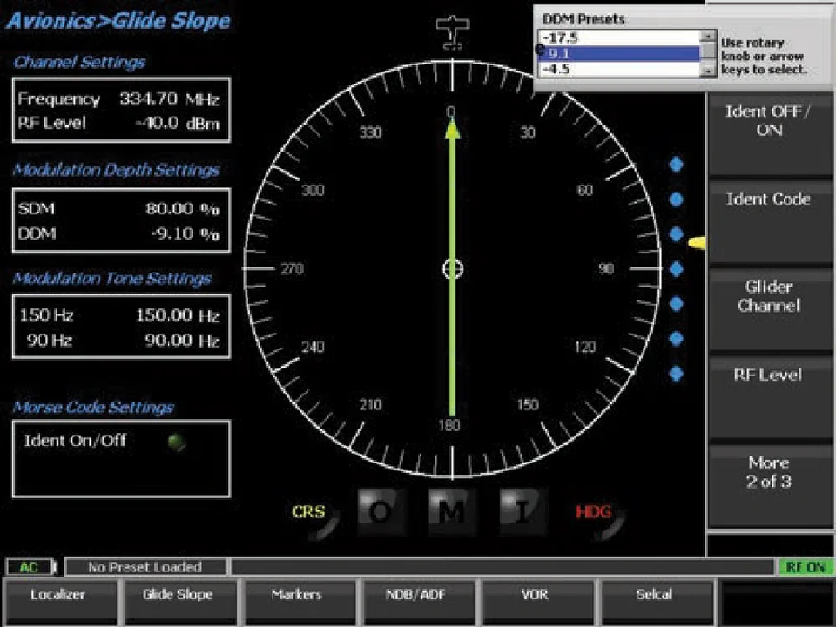This screenshot has width=836, height=628.
Task: Select the -17.5 DDM preset
Action: tap(620, 37)
